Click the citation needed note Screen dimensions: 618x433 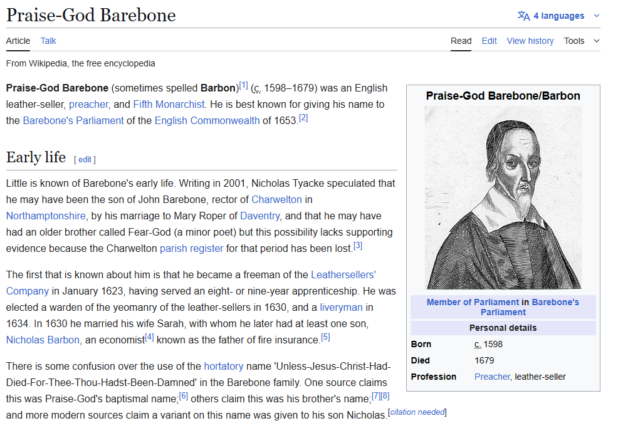(417, 412)
